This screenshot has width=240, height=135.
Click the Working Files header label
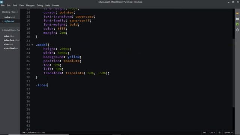8,12
